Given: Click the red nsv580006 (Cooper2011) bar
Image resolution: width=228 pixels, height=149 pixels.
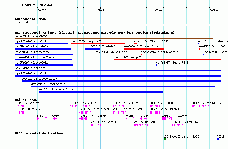Looking at the screenshot, I should (x=144, y=49).
